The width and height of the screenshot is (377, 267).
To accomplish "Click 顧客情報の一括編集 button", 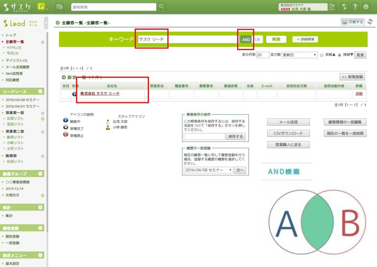I will 345,122.
